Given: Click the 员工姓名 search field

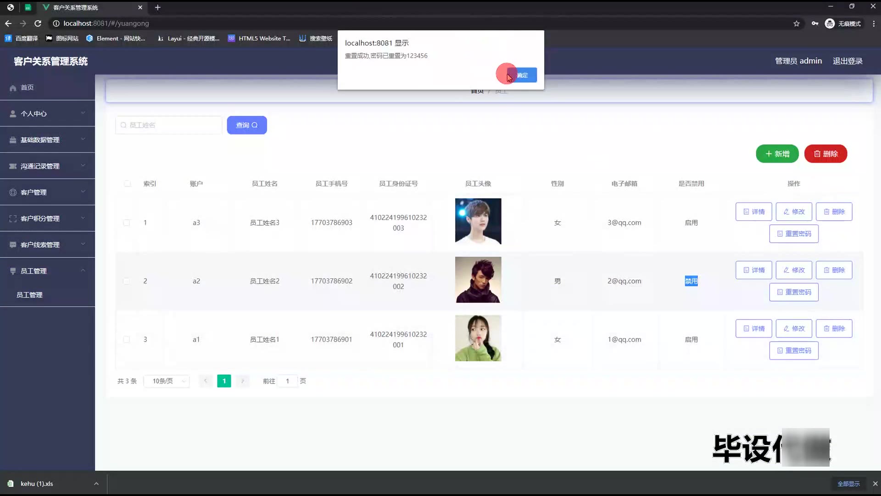Looking at the screenshot, I should 169,125.
